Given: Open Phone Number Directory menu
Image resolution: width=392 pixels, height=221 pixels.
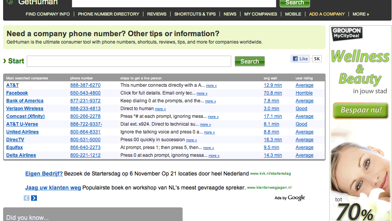Looking at the screenshot, I should (108, 14).
